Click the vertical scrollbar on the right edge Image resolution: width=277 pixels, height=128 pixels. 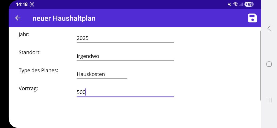pos(260,65)
